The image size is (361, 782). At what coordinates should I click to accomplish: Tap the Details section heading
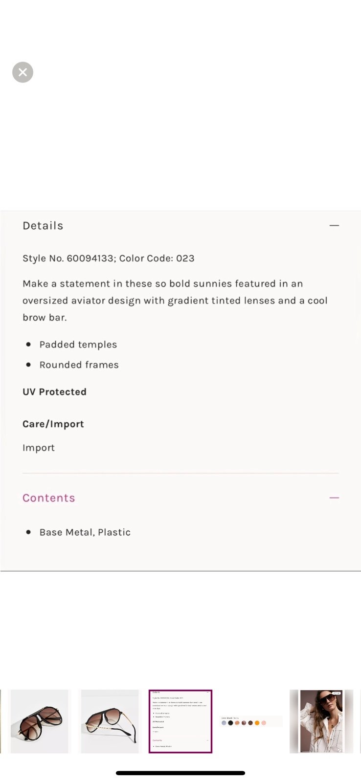pos(43,226)
